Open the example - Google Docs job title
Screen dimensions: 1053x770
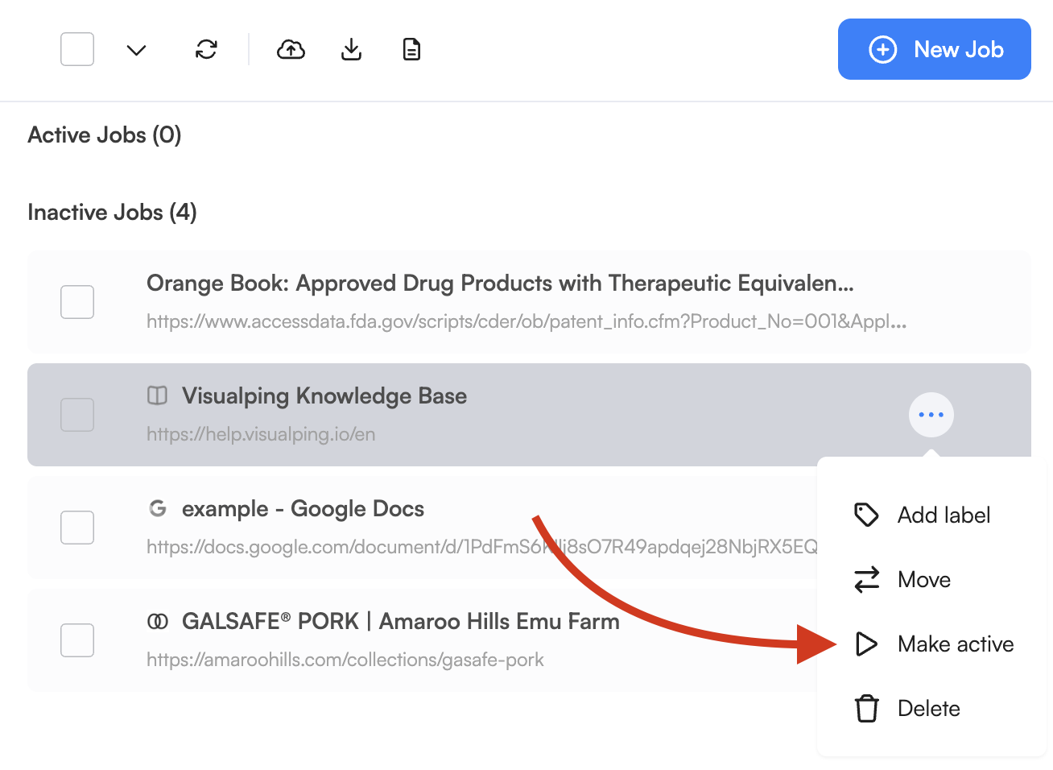(303, 508)
